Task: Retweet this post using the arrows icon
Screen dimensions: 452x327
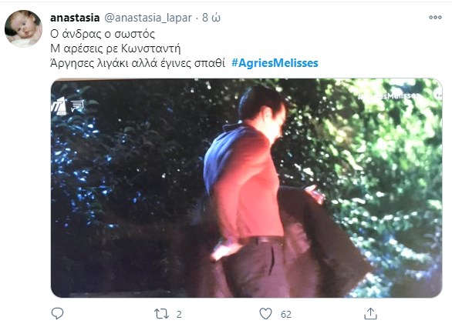Action: (x=161, y=314)
